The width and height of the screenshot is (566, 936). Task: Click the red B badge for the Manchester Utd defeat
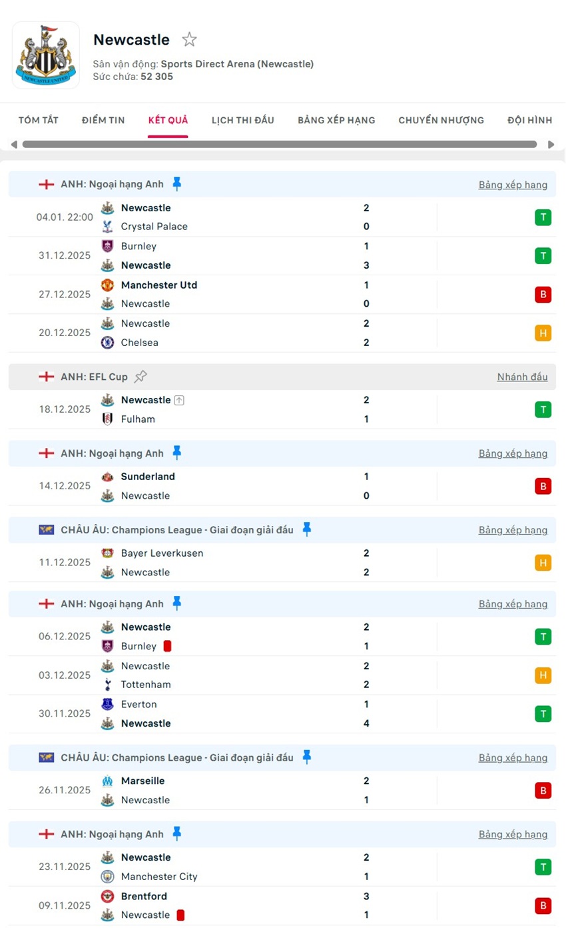pos(543,294)
